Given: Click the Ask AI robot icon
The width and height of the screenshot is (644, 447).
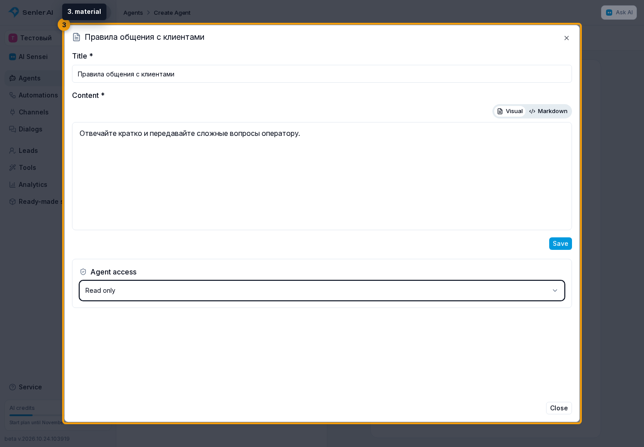Looking at the screenshot, I should (609, 13).
